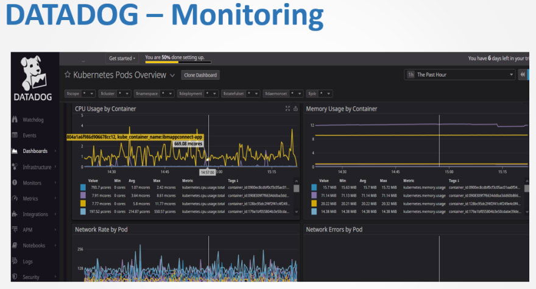This screenshot has height=289, width=536.
Task: Click the 50% setup progress bar
Action: (x=178, y=62)
